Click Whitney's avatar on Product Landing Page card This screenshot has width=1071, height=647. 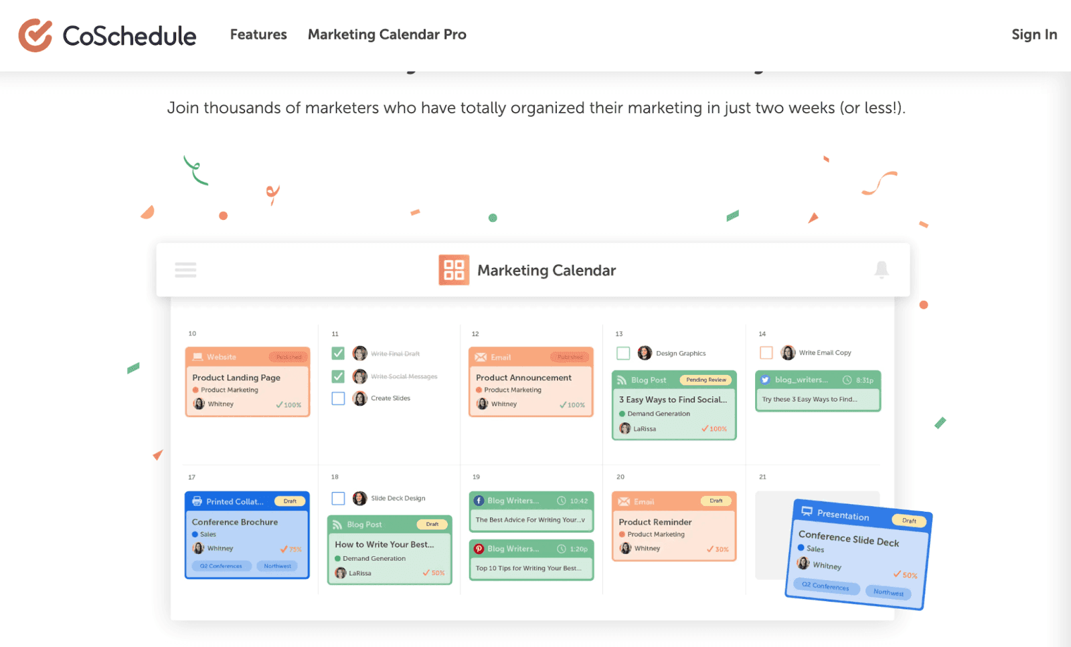(x=199, y=404)
